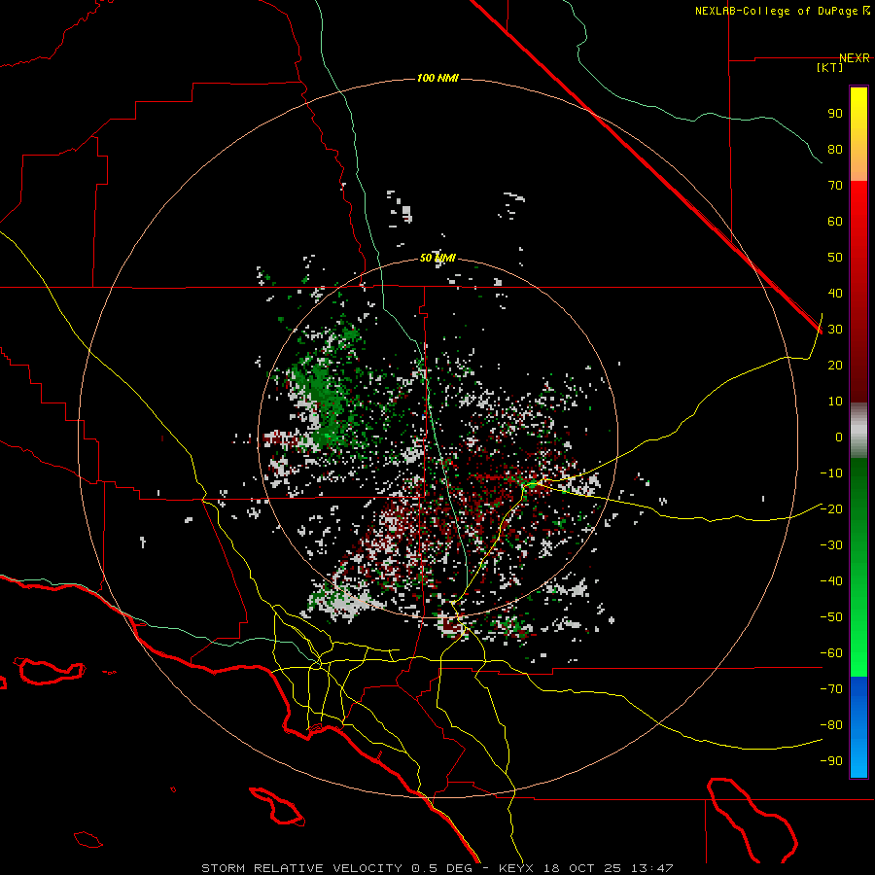The height and width of the screenshot is (875, 875).
Task: Click the red-outlined lake at bottom right
Action: (x=751, y=815)
